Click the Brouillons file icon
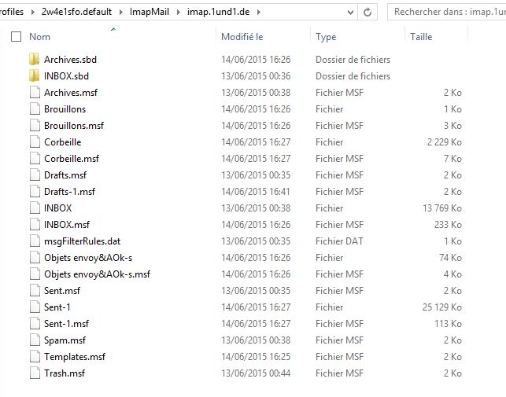This screenshot has width=506, height=397. [x=34, y=109]
